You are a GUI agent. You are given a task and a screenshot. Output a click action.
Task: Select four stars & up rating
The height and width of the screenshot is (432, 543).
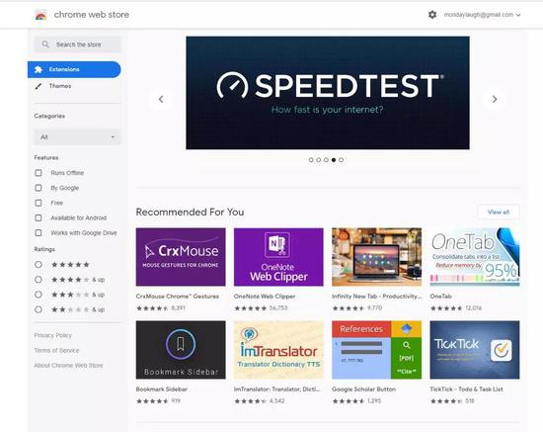39,280
